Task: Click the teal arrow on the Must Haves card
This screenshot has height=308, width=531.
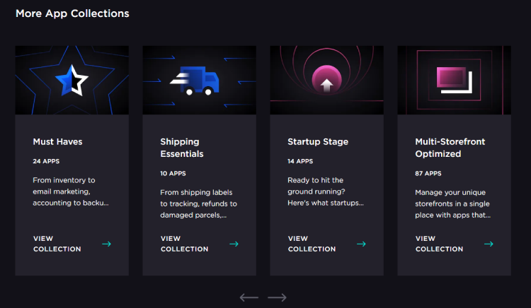Action: (107, 244)
